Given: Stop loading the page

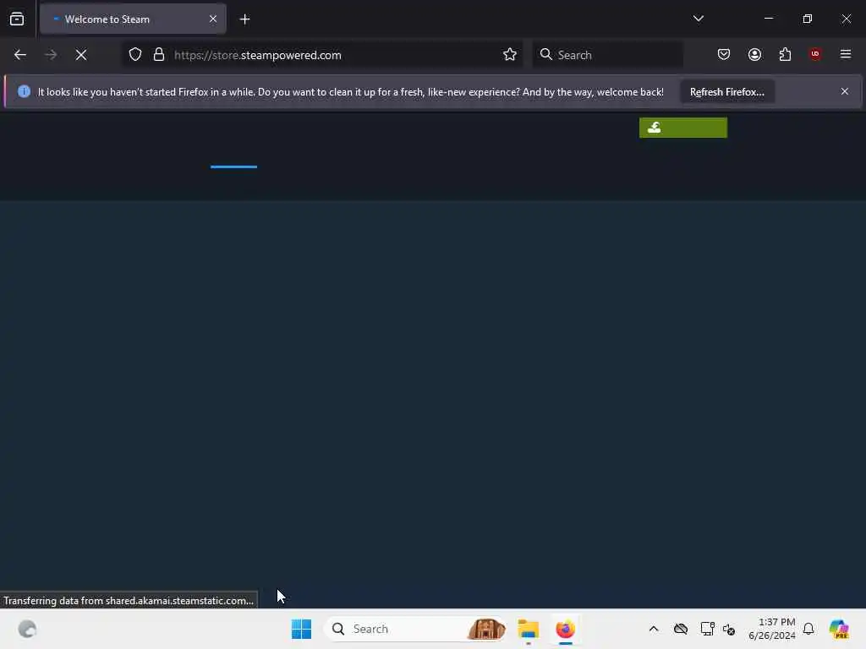Looking at the screenshot, I should point(81,55).
